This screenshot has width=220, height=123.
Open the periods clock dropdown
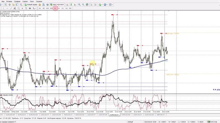point(106,4)
